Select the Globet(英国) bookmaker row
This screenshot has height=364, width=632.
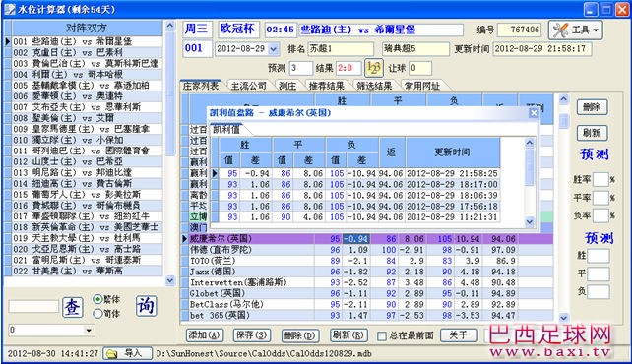tap(371, 293)
